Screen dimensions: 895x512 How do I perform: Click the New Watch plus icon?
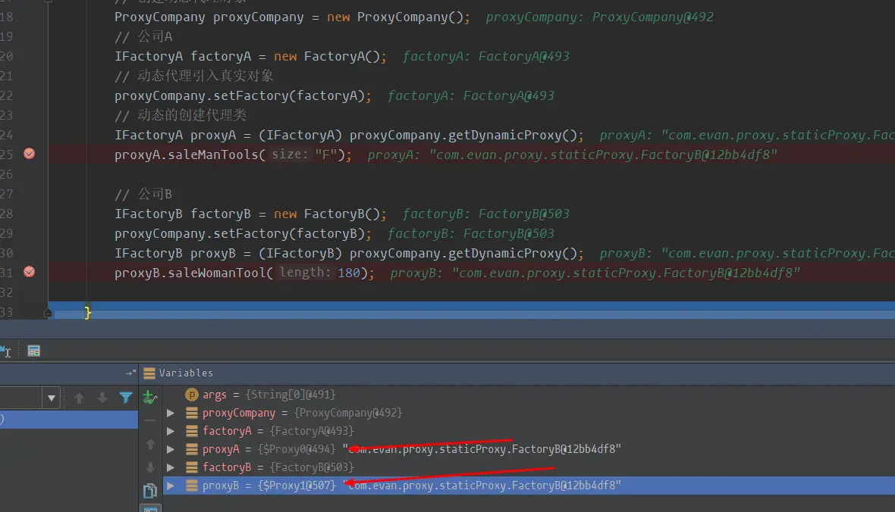coord(150,397)
